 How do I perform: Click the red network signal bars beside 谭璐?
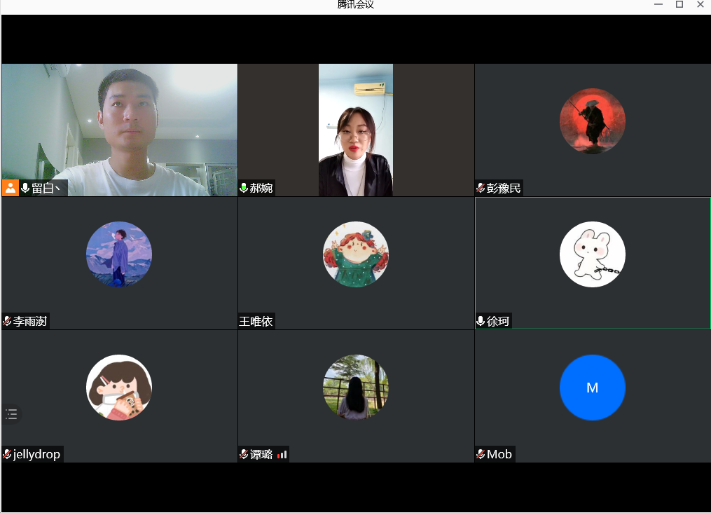click(282, 455)
